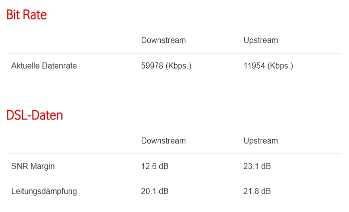349x212 pixels.
Task: Click the 12.6 dB downstream SNR value
Action: pyautogui.click(x=155, y=166)
